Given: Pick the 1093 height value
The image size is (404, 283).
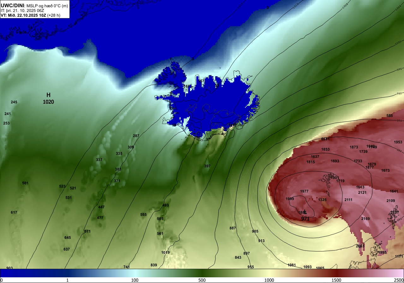Looking at the screenshot, I should [307, 267].
